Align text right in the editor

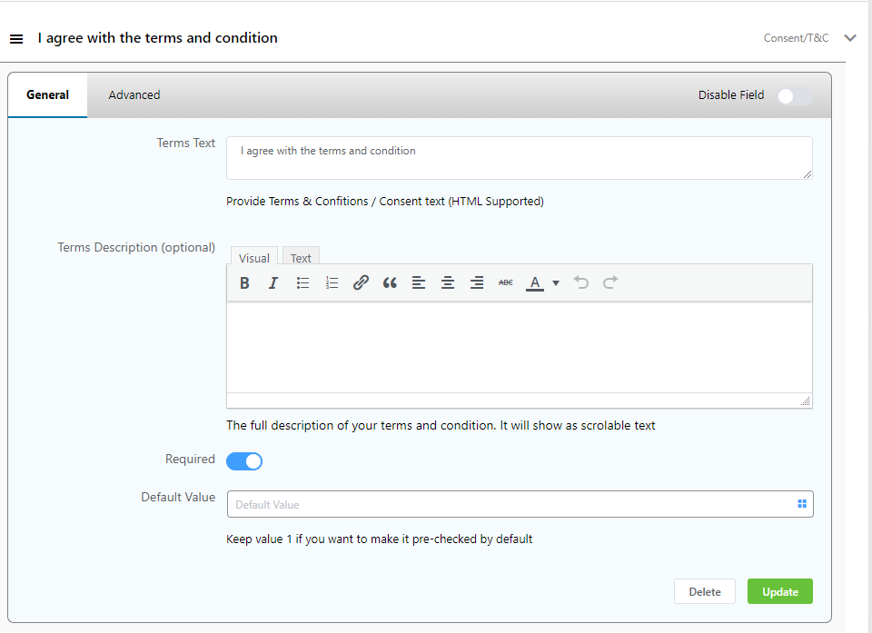coord(477,283)
